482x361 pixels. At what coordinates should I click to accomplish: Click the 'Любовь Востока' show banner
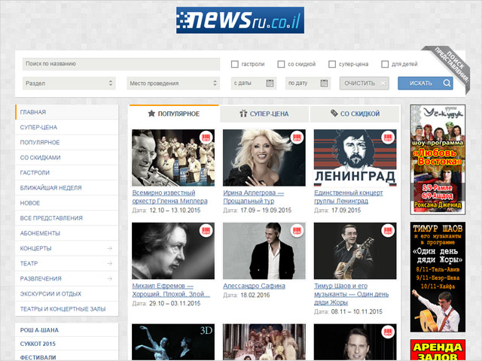438,159
